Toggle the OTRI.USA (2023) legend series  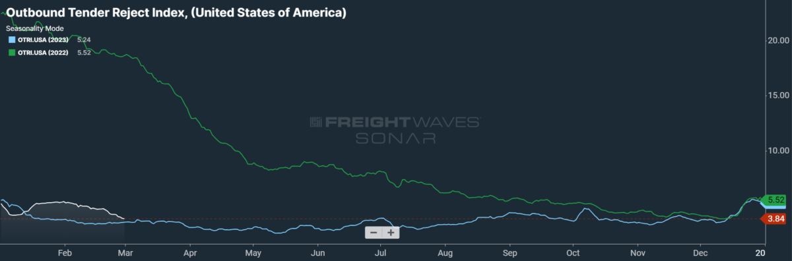point(43,40)
